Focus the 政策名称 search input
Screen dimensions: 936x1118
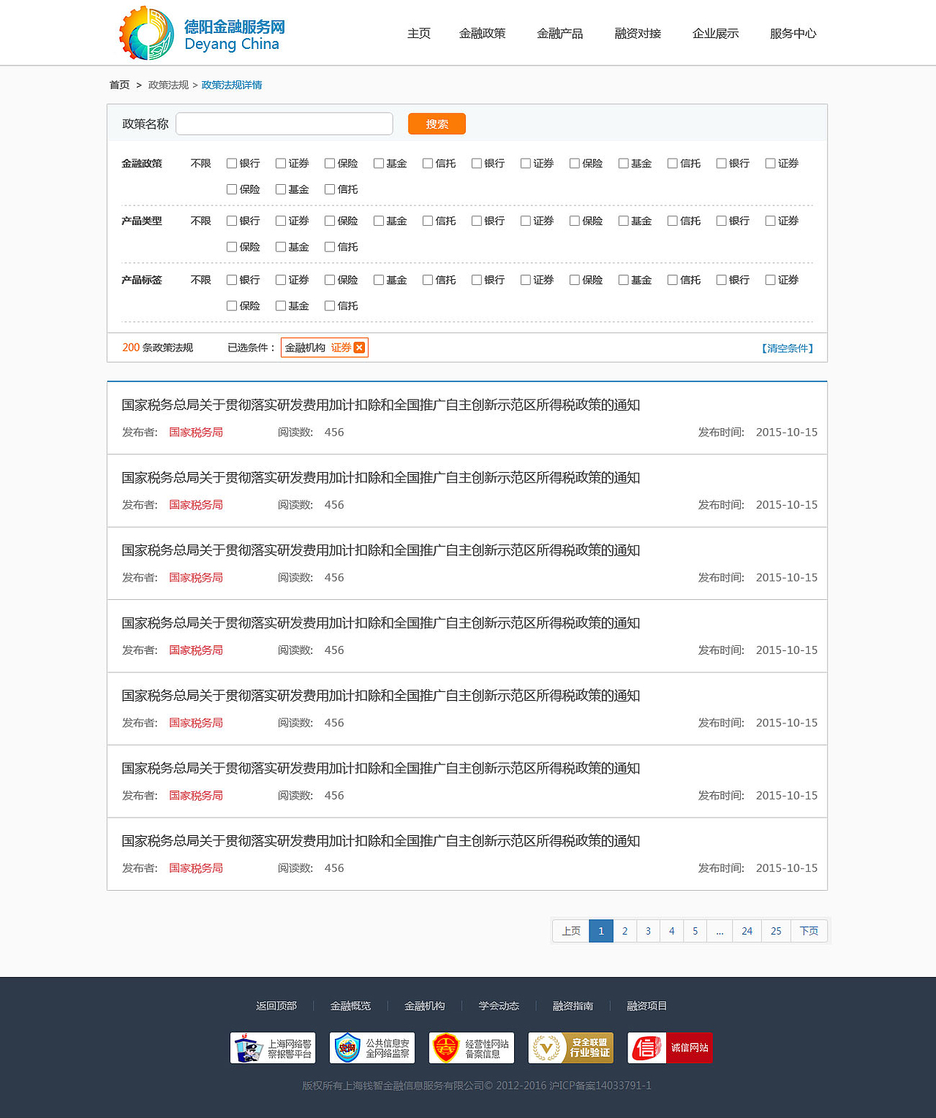(x=284, y=124)
